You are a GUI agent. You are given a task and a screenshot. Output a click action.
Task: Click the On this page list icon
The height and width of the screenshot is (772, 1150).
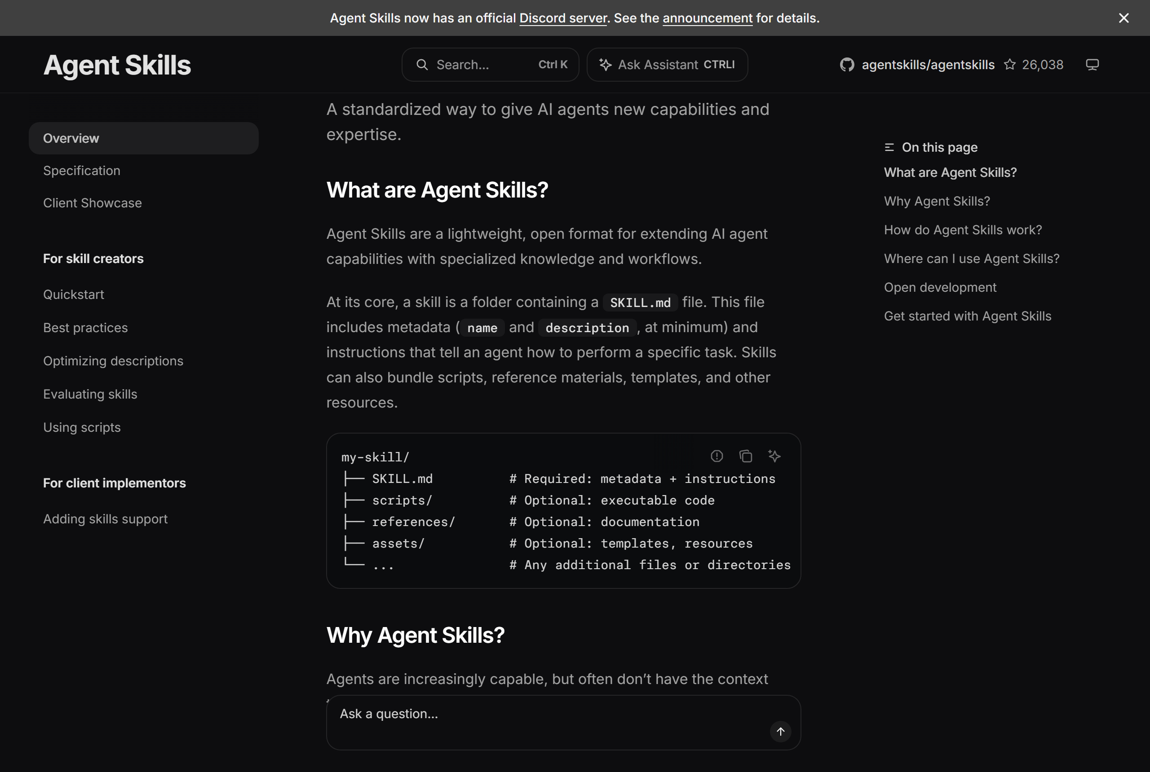point(889,147)
